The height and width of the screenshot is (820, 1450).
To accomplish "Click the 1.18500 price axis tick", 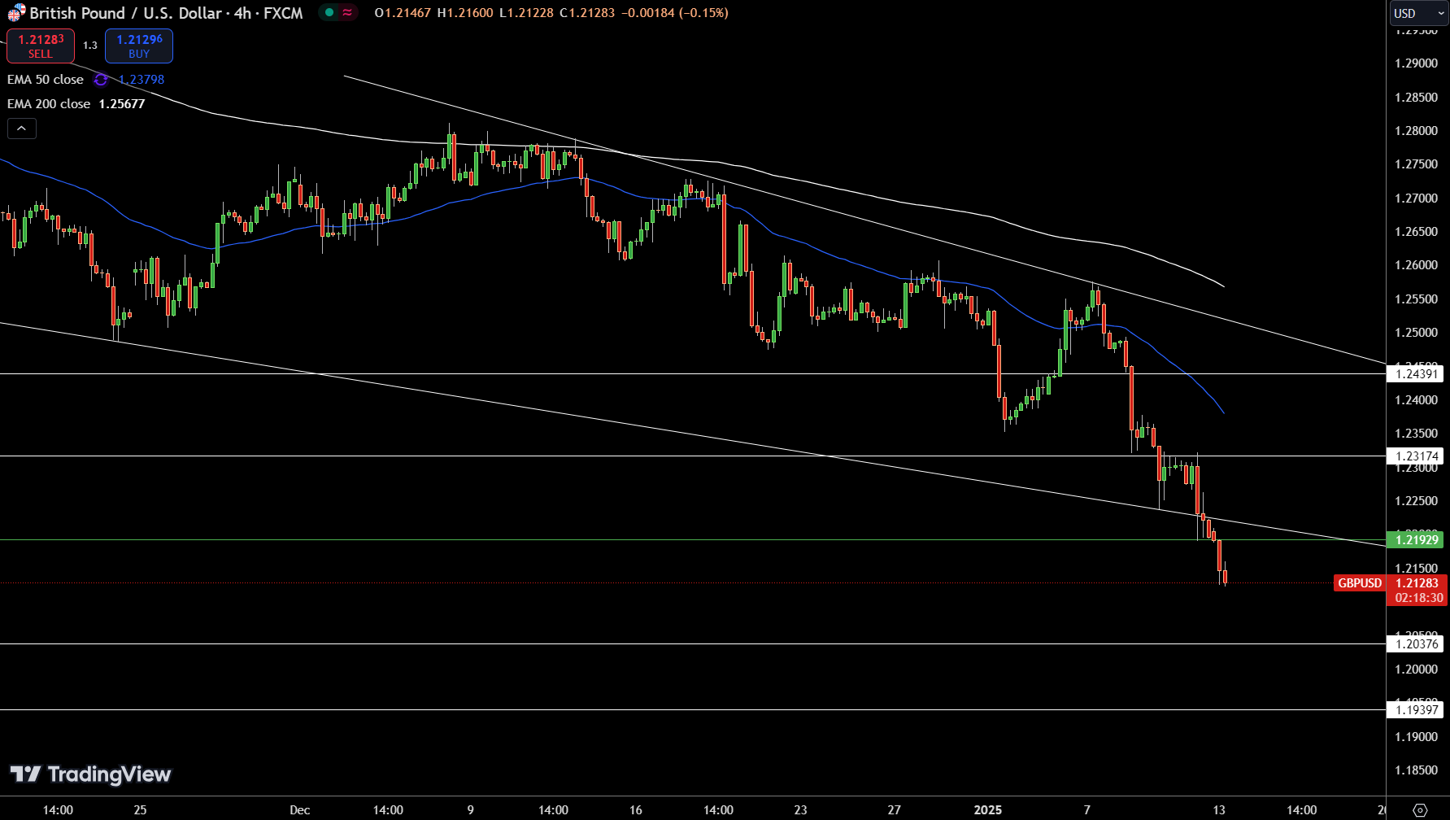I will point(1416,770).
